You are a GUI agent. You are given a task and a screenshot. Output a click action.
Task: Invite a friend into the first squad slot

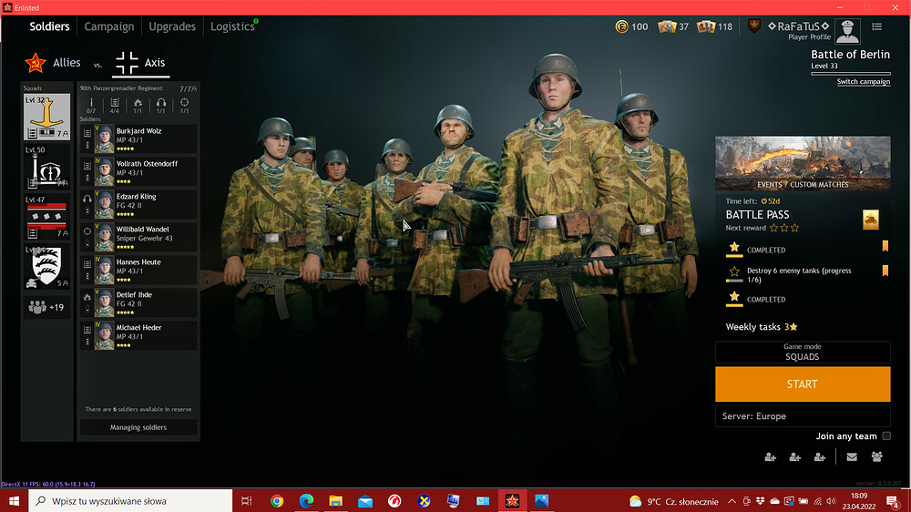(771, 457)
